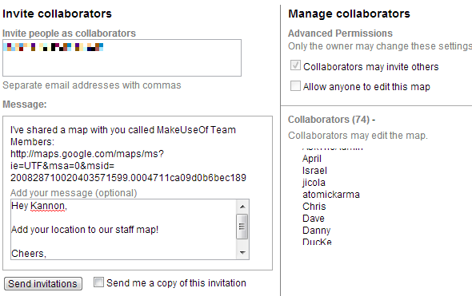
Task: Select collaborator Chris in the list
Action: pos(314,207)
